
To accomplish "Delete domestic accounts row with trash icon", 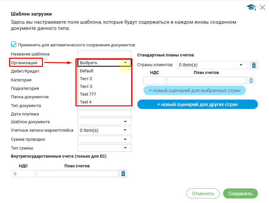I will pos(123,174).
